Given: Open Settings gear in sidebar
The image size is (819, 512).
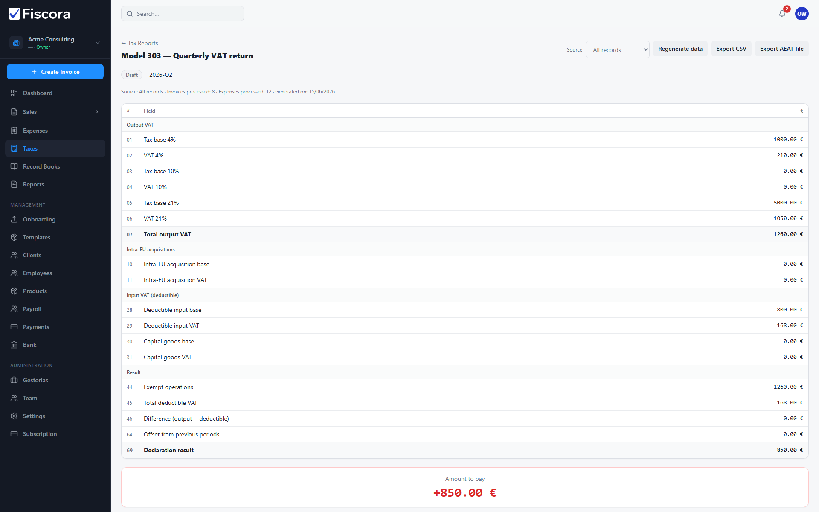Looking at the screenshot, I should (x=14, y=416).
